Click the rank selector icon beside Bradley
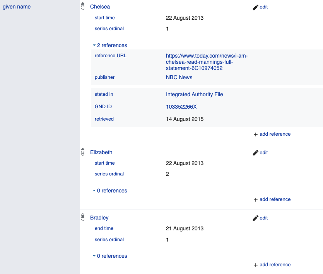 coord(83,217)
